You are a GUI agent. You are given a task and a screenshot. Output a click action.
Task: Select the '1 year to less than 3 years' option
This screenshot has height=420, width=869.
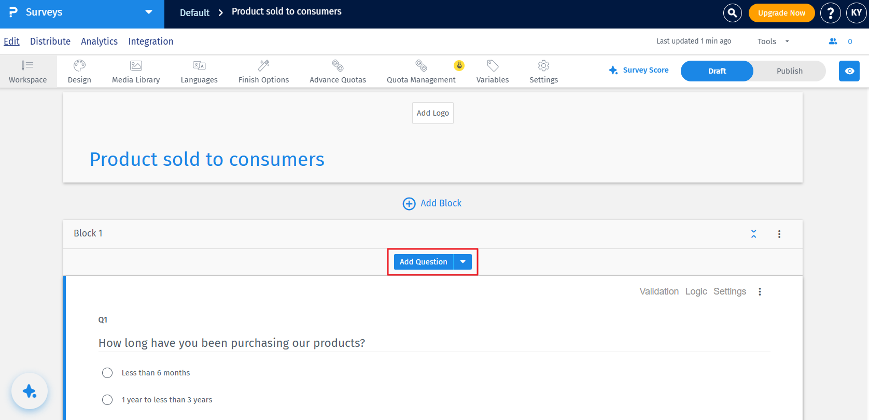pyautogui.click(x=107, y=400)
